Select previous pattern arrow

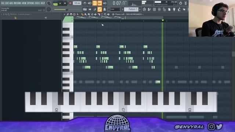click(123, 9)
